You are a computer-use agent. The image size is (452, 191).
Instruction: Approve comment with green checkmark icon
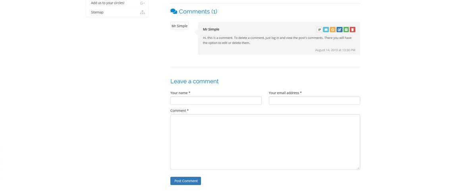(x=346, y=30)
